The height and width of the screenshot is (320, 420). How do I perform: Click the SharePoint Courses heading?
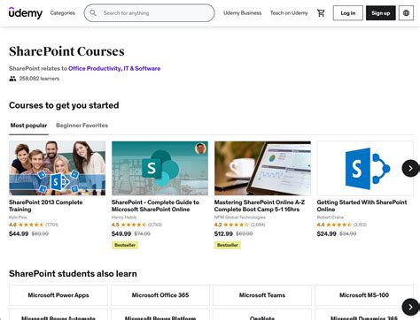click(x=66, y=51)
